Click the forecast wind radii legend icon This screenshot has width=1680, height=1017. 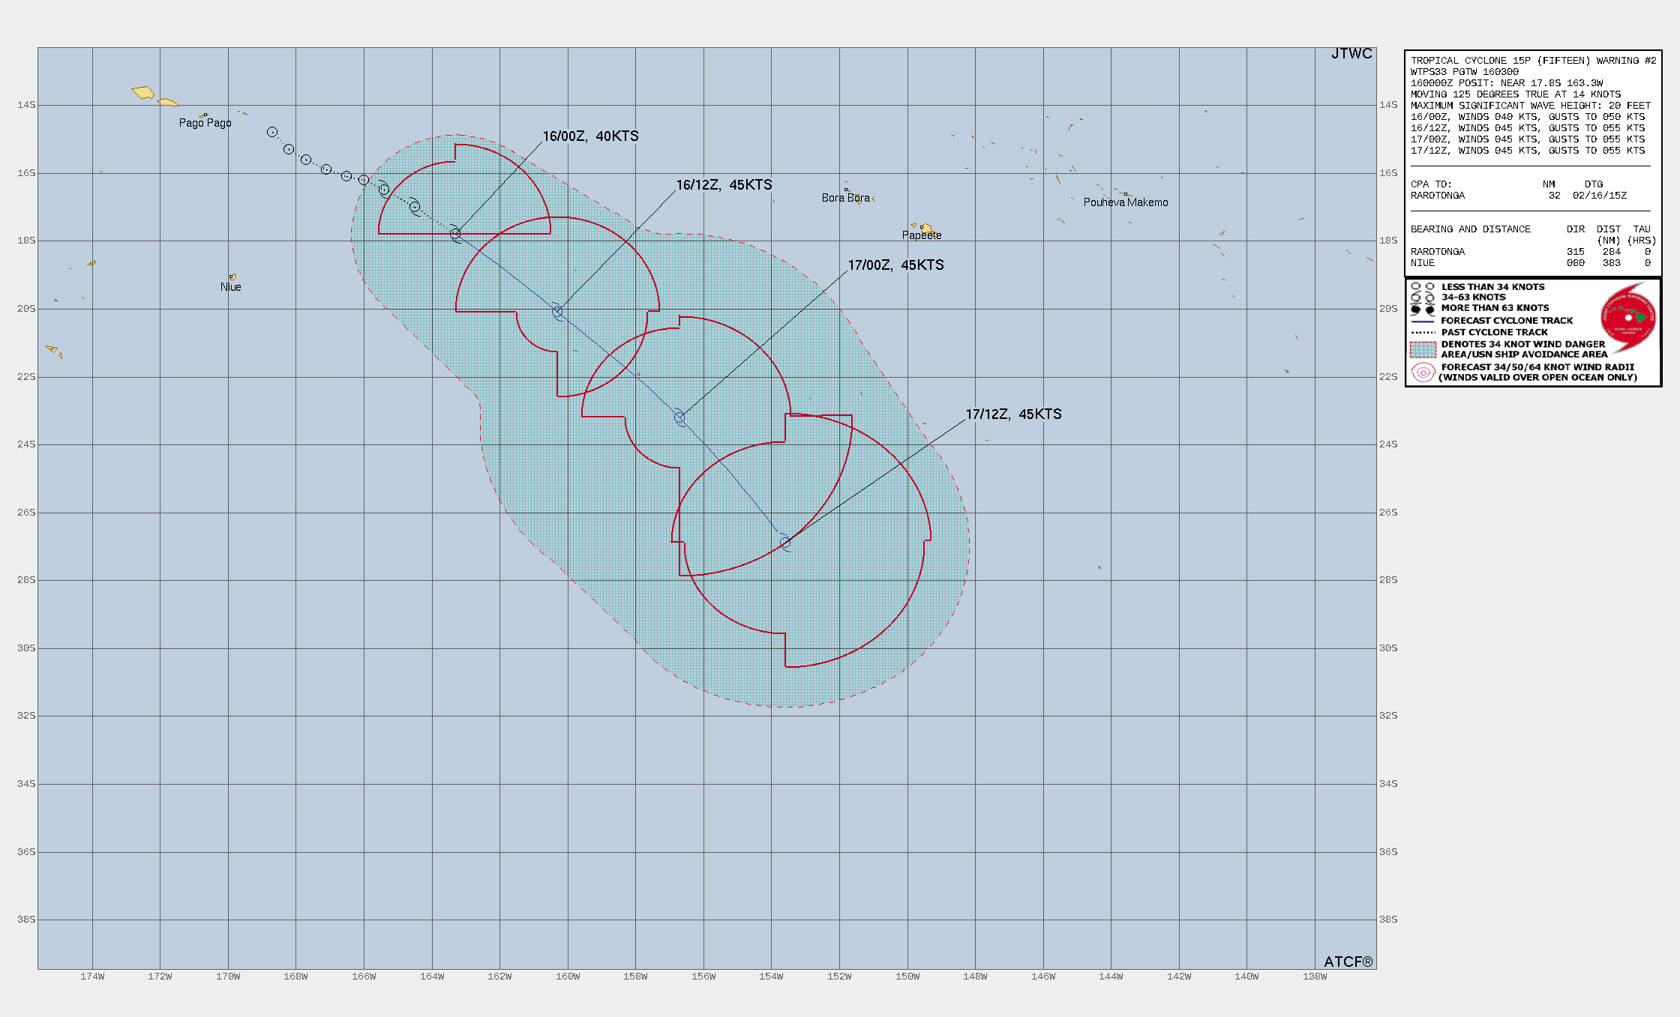pos(1422,372)
